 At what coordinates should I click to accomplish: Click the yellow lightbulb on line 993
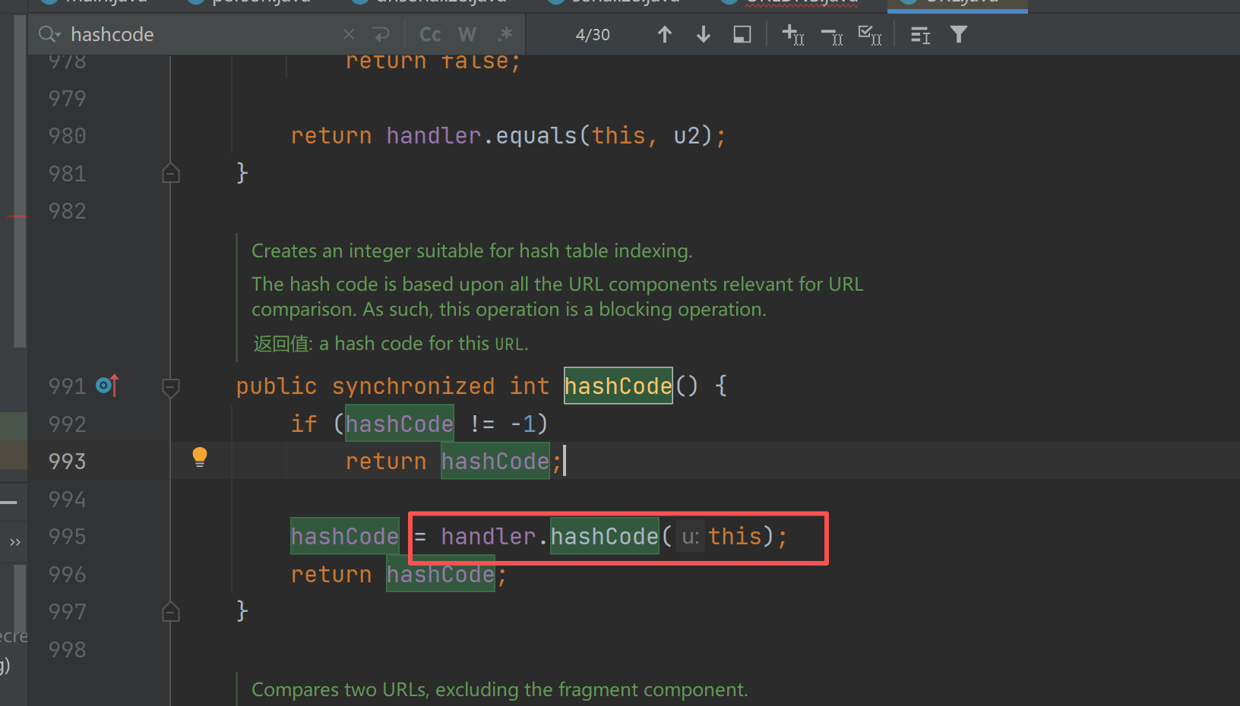click(200, 456)
